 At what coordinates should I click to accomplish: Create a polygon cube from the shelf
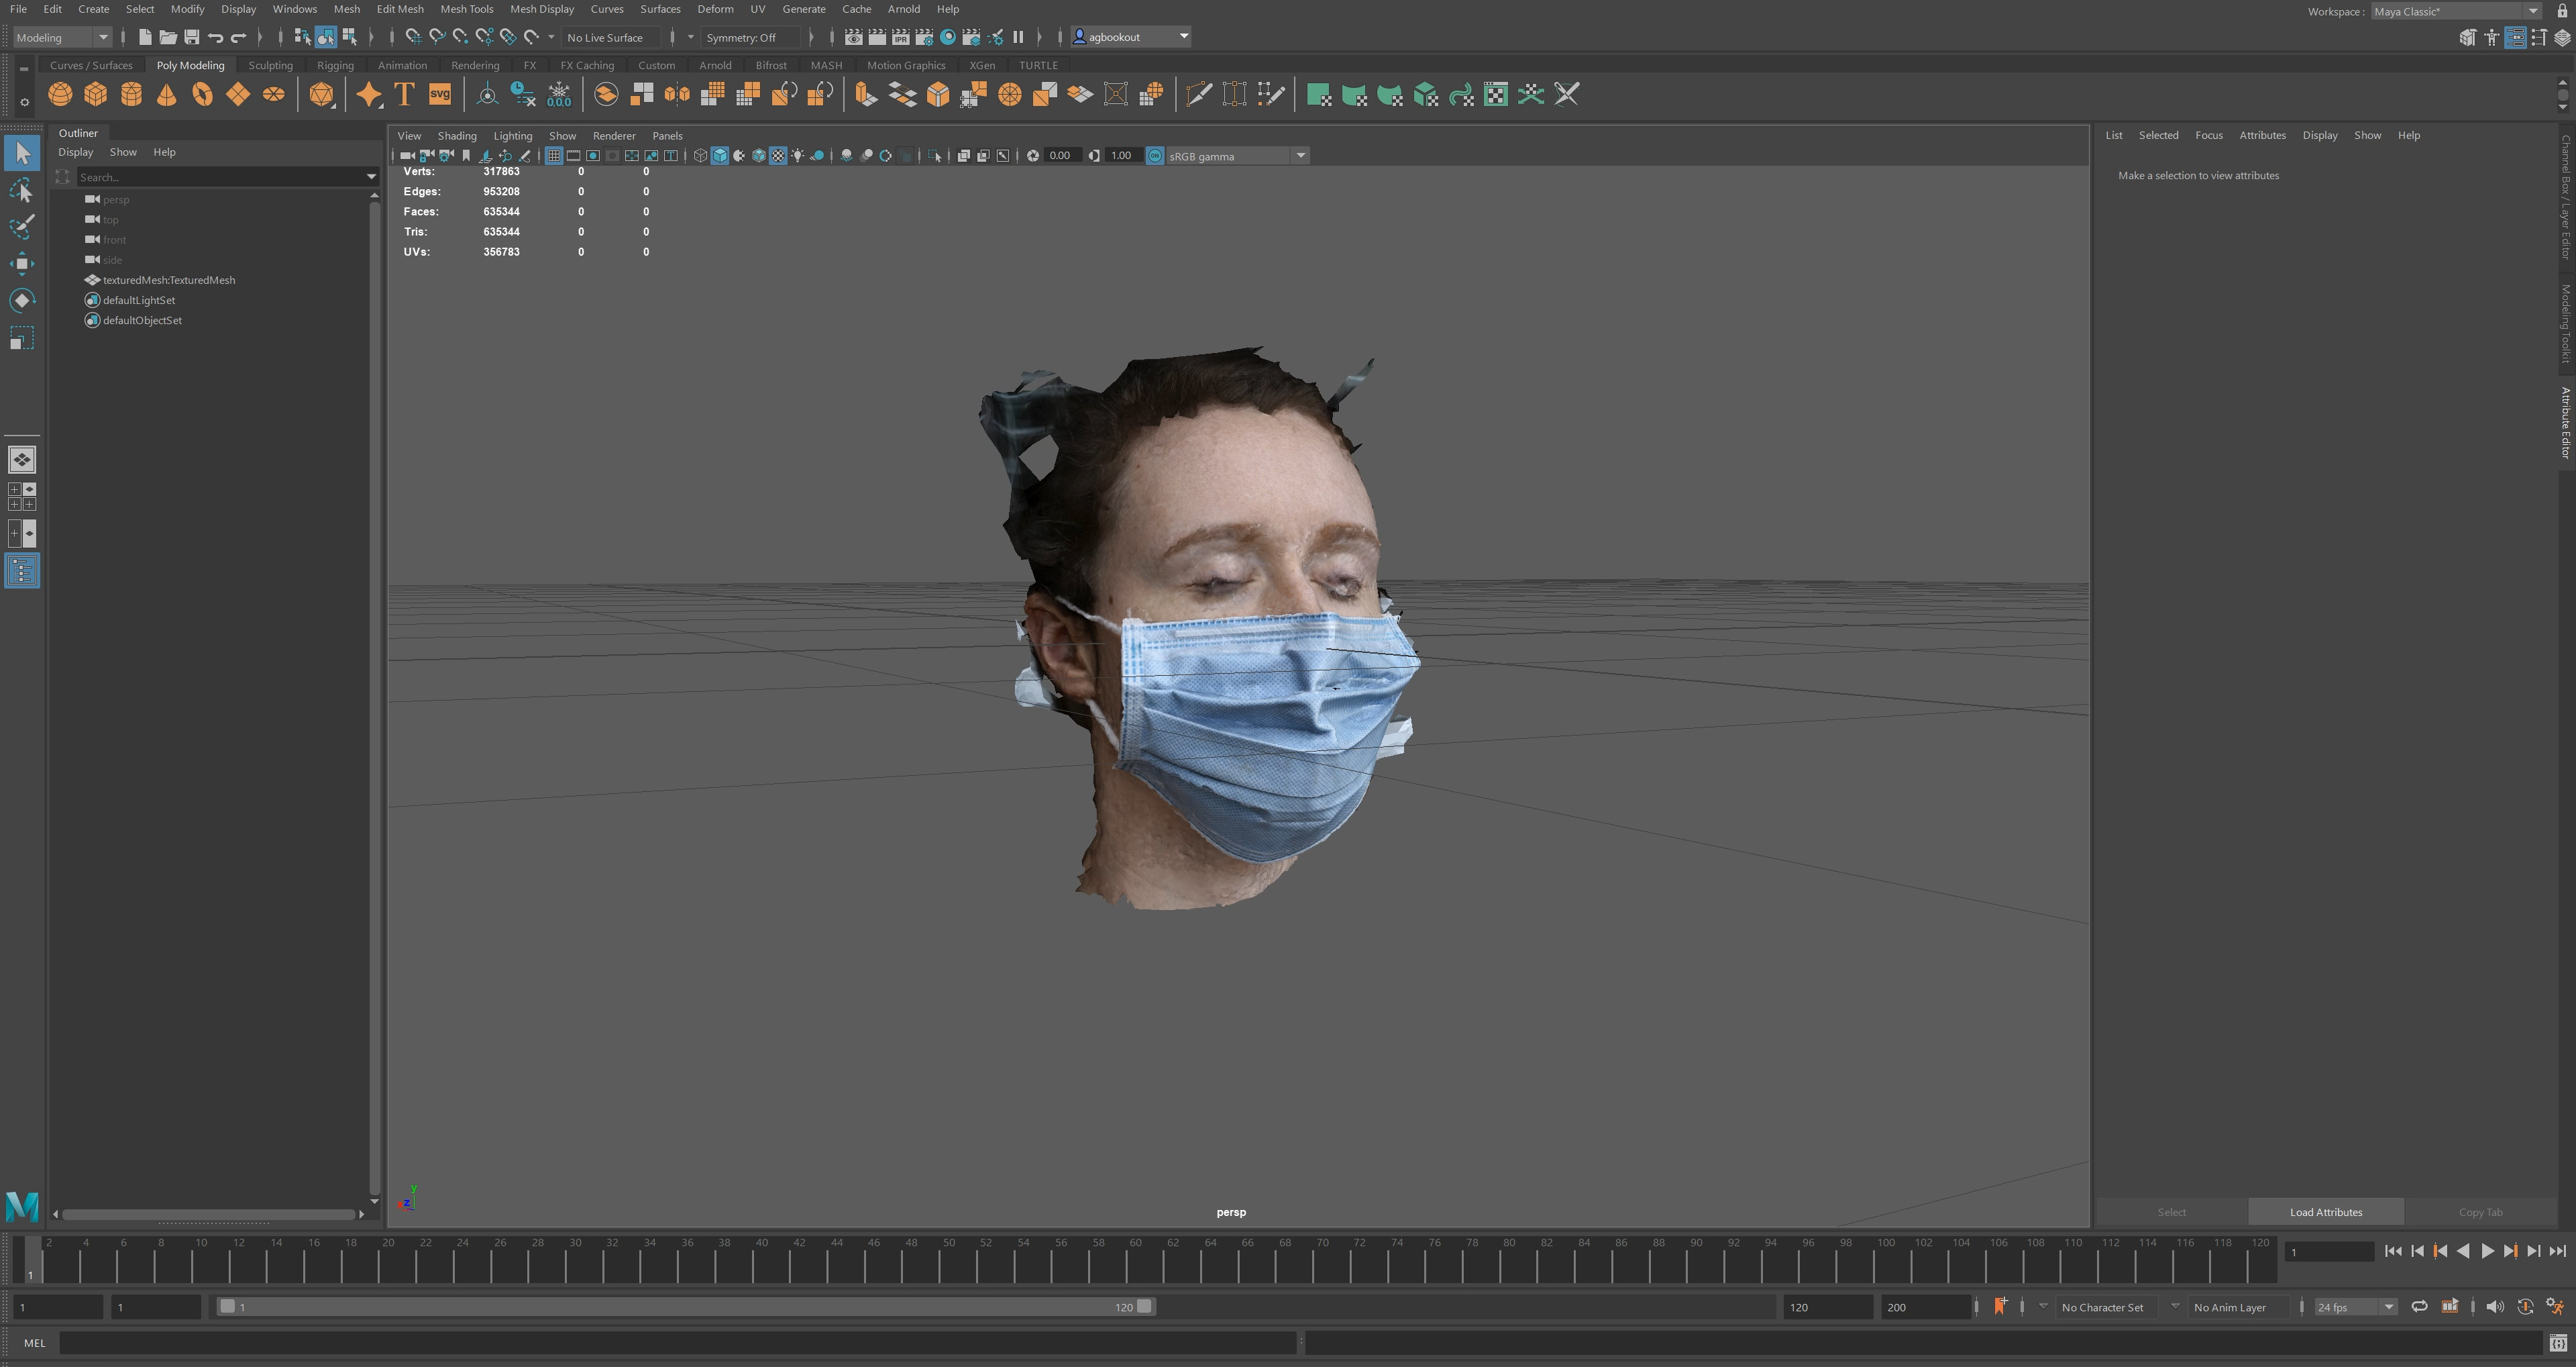tap(95, 94)
